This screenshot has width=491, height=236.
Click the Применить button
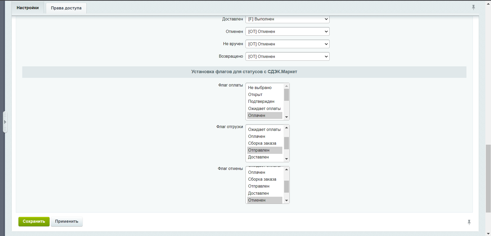click(x=66, y=221)
